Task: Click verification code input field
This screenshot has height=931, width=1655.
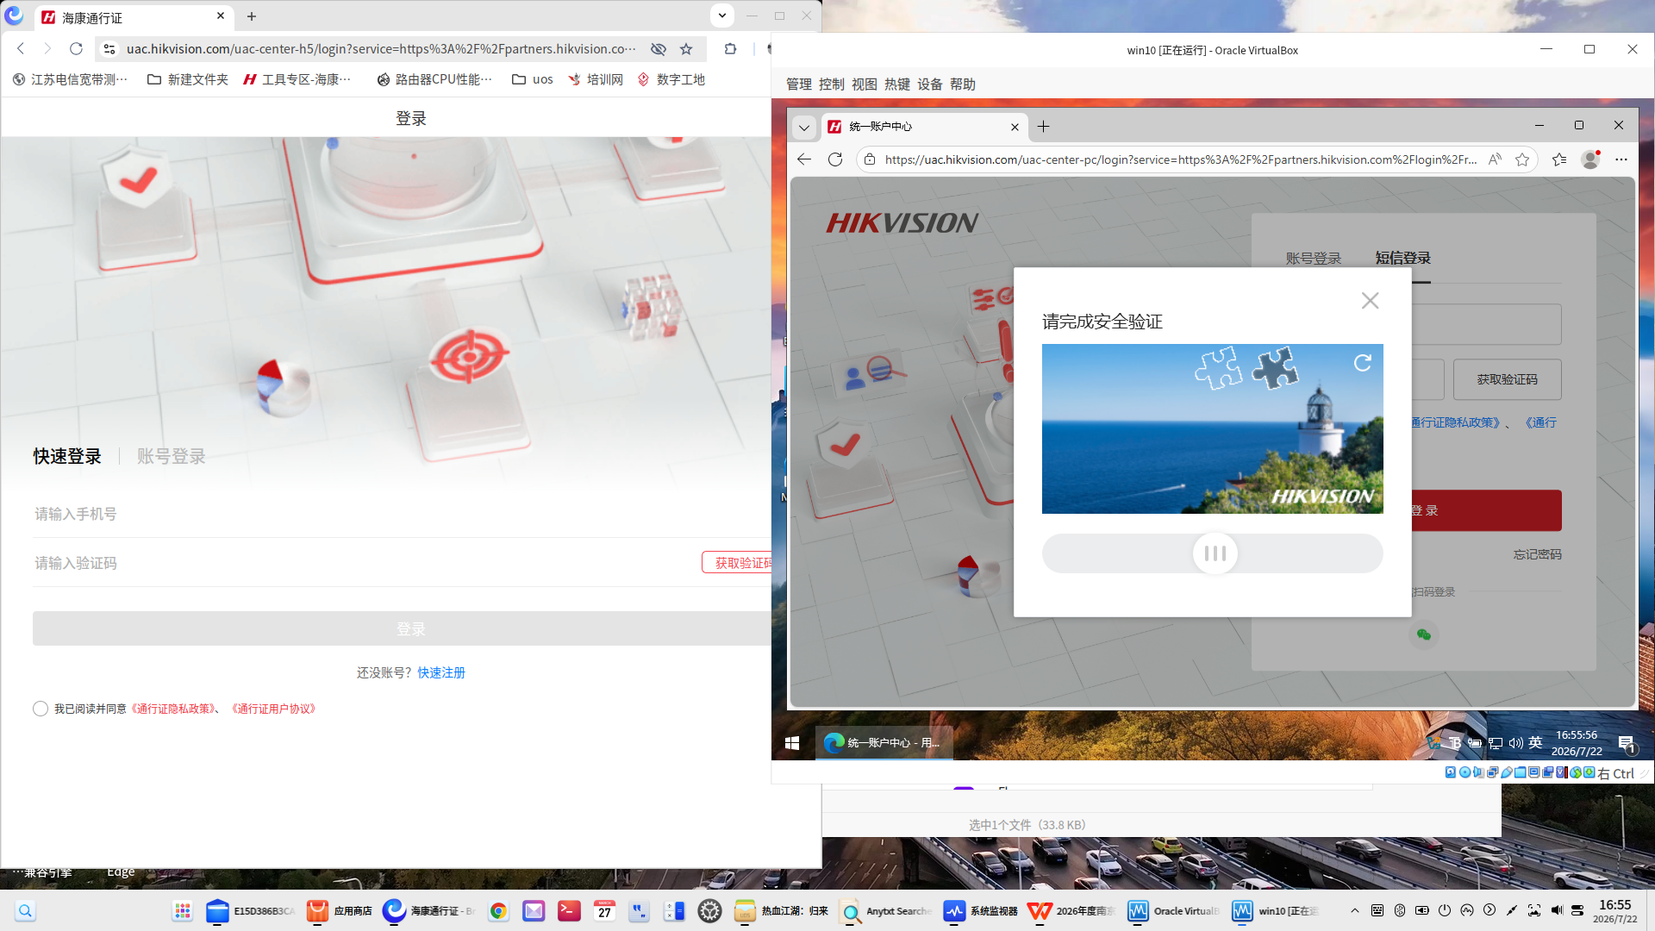Action: pos(362,563)
